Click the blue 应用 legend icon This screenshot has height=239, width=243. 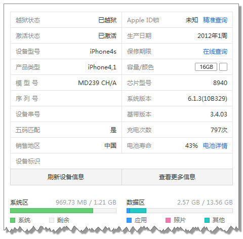(x=129, y=220)
